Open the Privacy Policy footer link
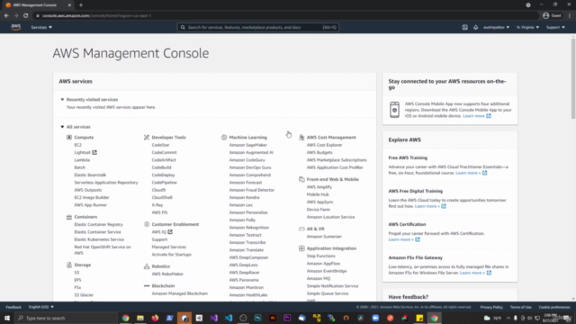Image resolution: width=576 pixels, height=324 pixels. (491, 307)
